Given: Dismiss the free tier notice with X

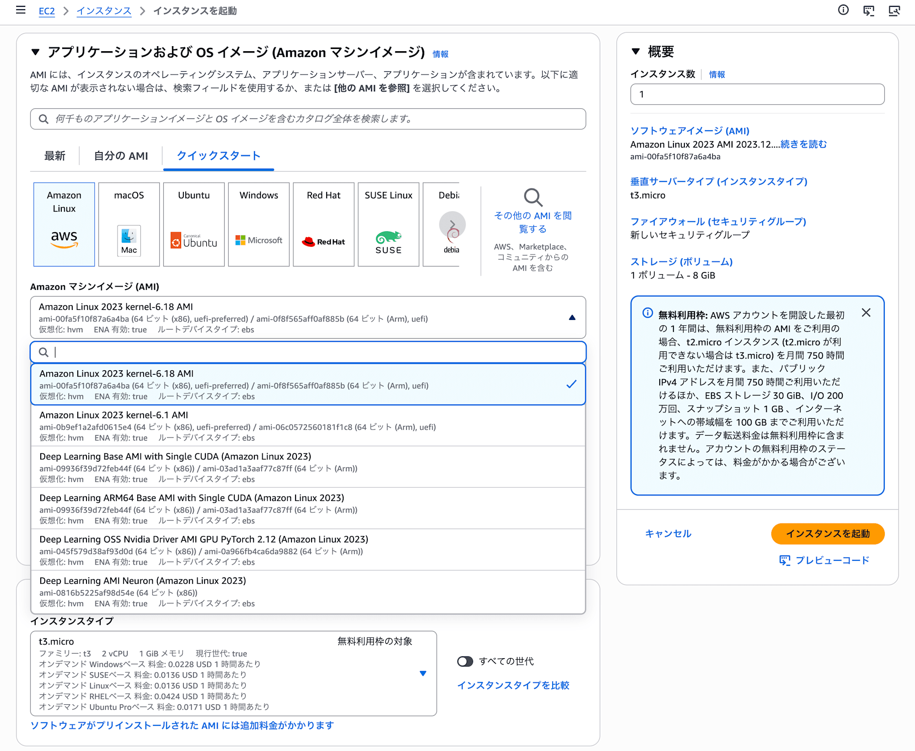Looking at the screenshot, I should (866, 313).
